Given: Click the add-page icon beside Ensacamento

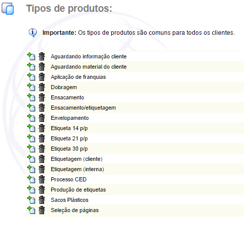Looking at the screenshot, I should coord(31,97).
